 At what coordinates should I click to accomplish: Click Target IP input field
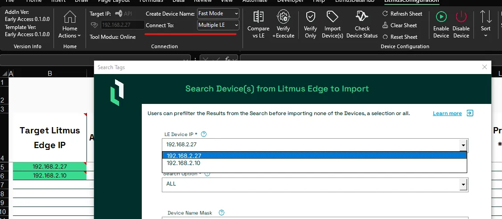123,25
